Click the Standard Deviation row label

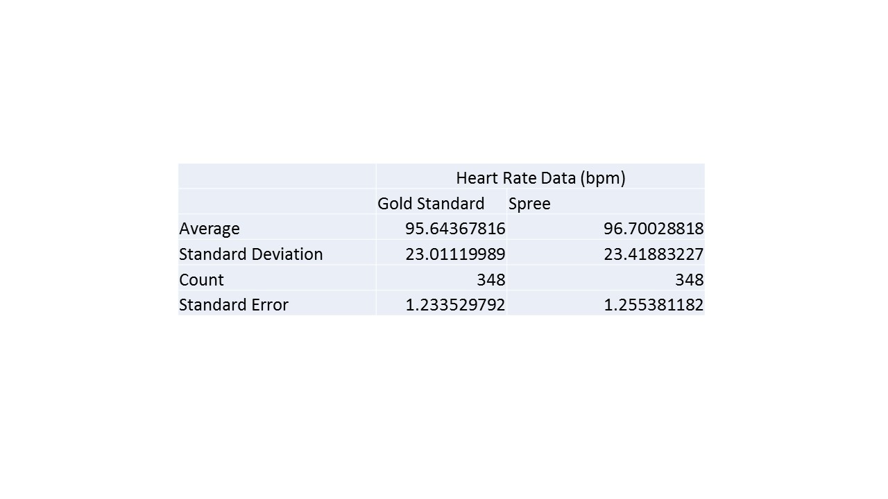pyautogui.click(x=251, y=254)
